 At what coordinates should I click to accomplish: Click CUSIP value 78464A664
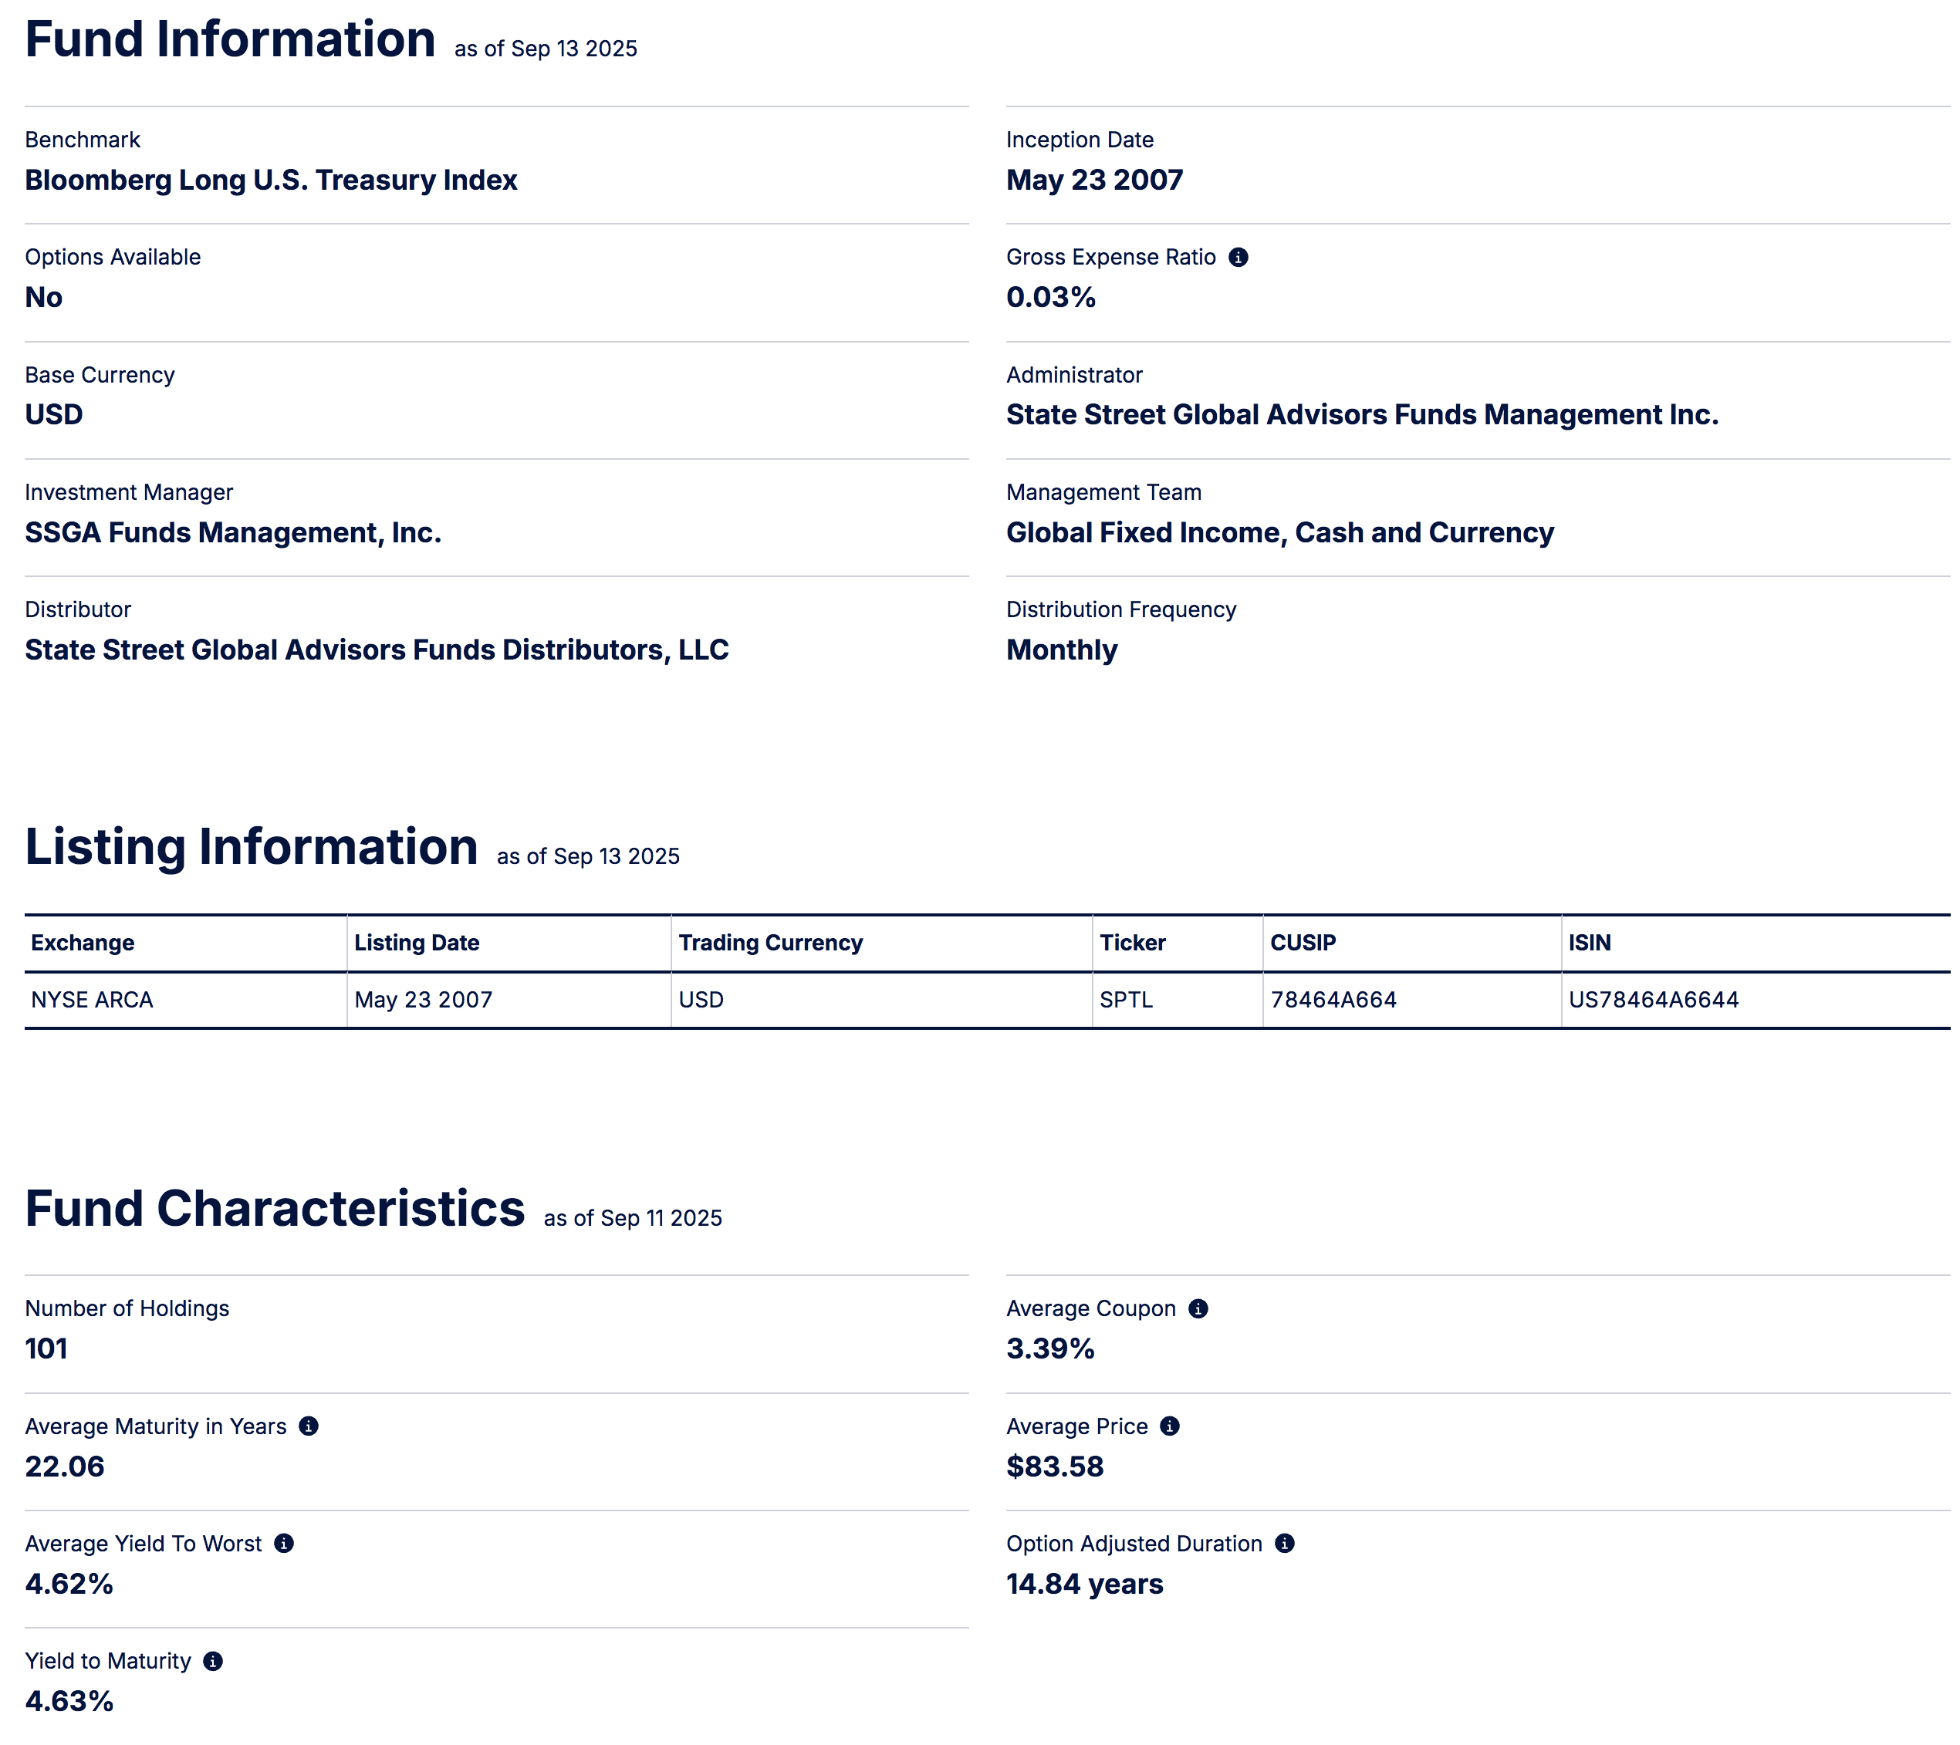(1333, 1000)
